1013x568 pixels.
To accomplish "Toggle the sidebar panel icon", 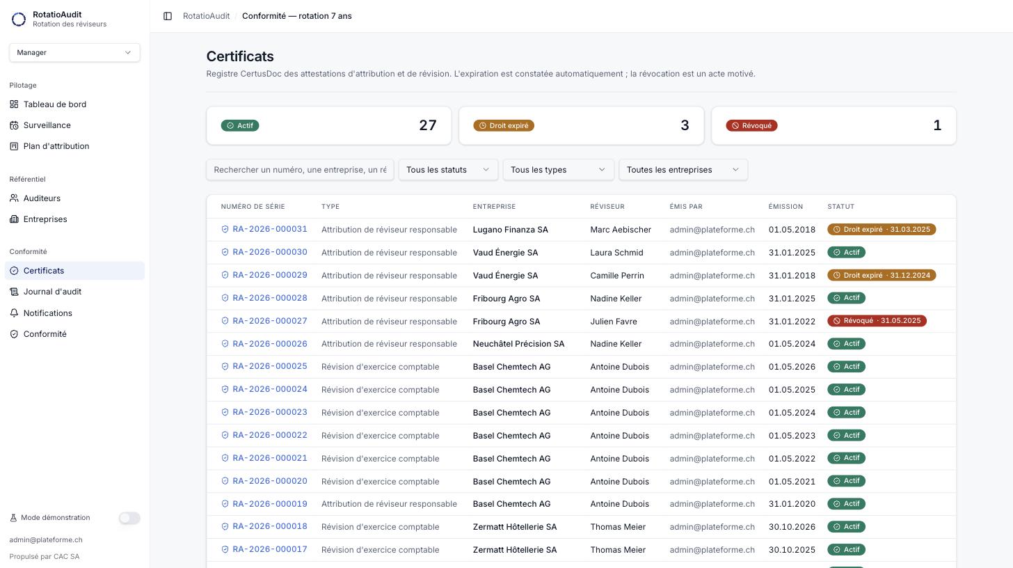I will 168,16.
